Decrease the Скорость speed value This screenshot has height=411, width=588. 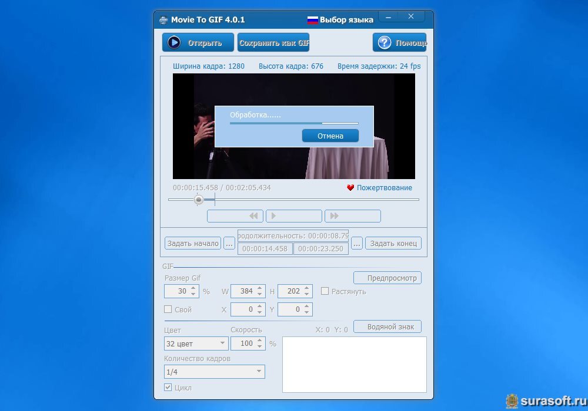pyautogui.click(x=259, y=346)
